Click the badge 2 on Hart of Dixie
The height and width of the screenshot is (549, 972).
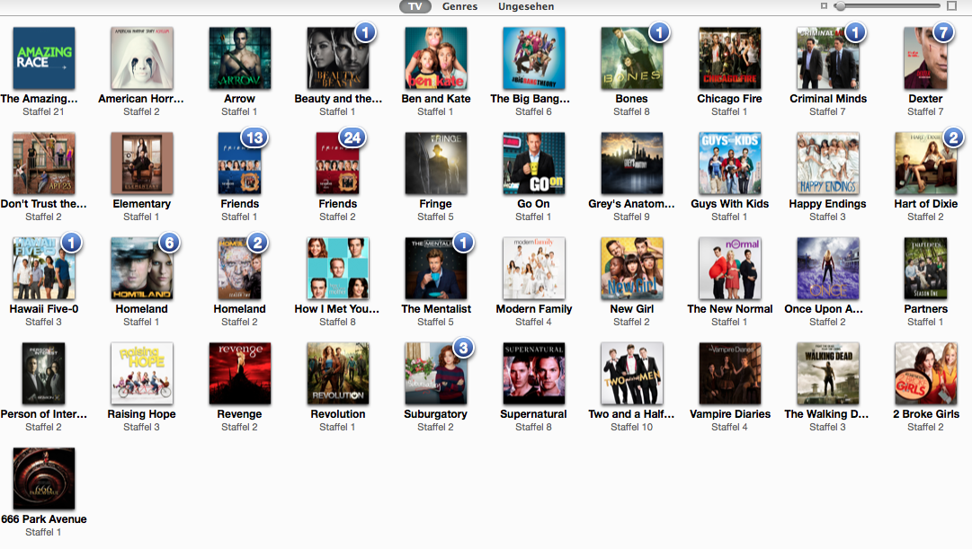(953, 137)
